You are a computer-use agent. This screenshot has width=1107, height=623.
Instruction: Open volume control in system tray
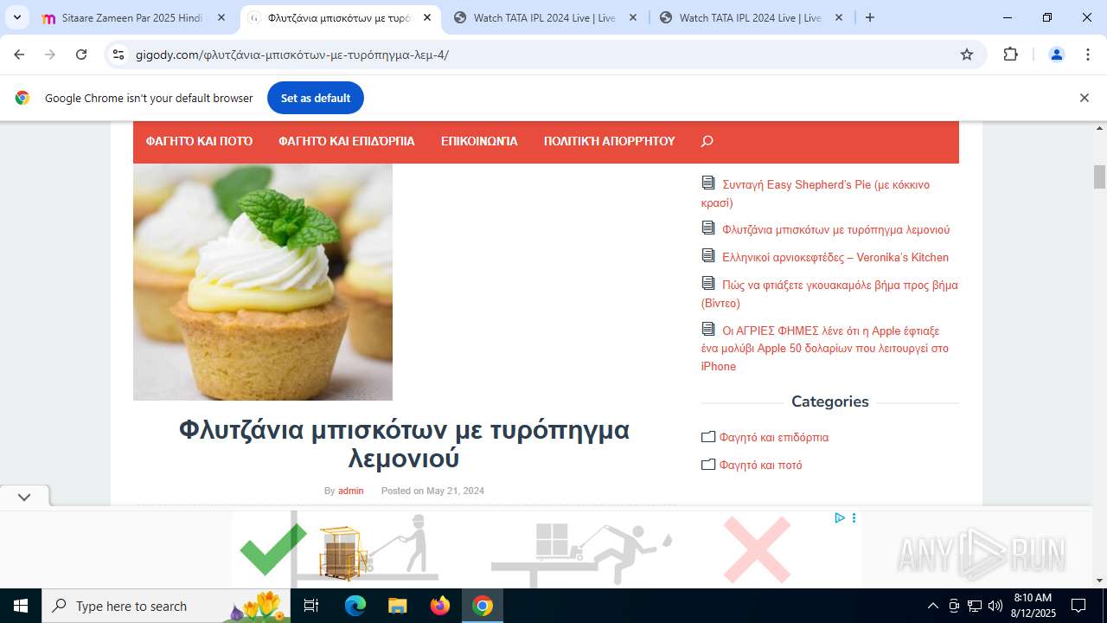[x=995, y=606]
